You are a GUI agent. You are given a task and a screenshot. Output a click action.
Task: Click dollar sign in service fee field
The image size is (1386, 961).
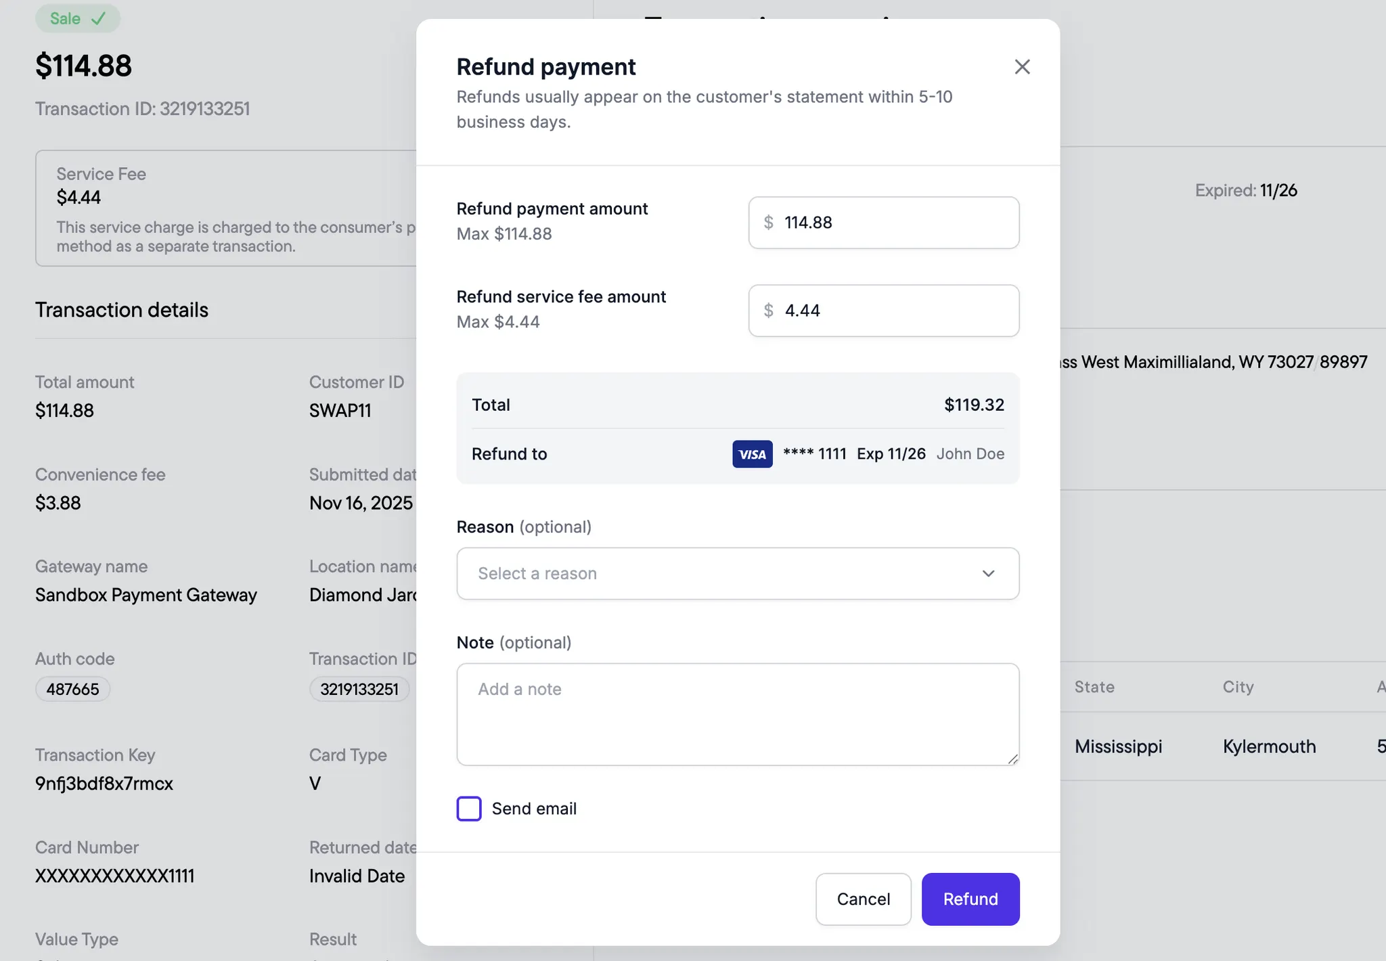[768, 311]
